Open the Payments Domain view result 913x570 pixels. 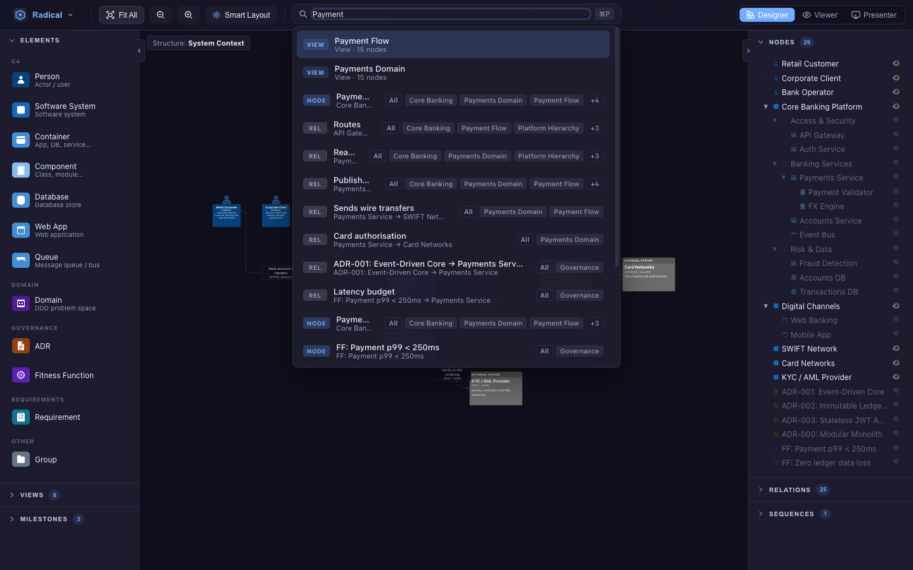pyautogui.click(x=453, y=72)
